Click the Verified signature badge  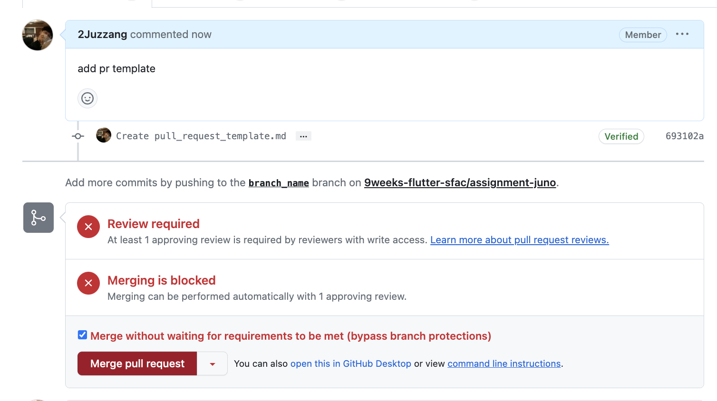tap(621, 136)
